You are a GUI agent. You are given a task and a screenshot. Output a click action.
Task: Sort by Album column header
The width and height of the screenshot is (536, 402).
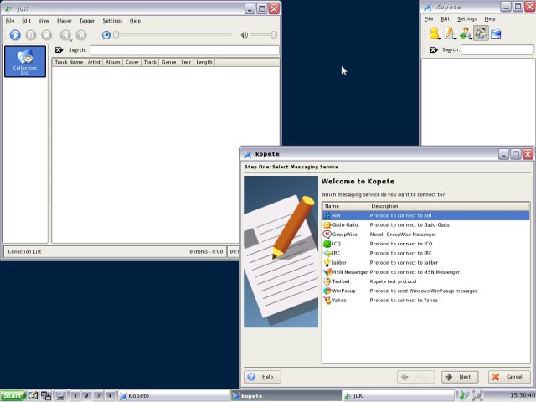(113, 62)
